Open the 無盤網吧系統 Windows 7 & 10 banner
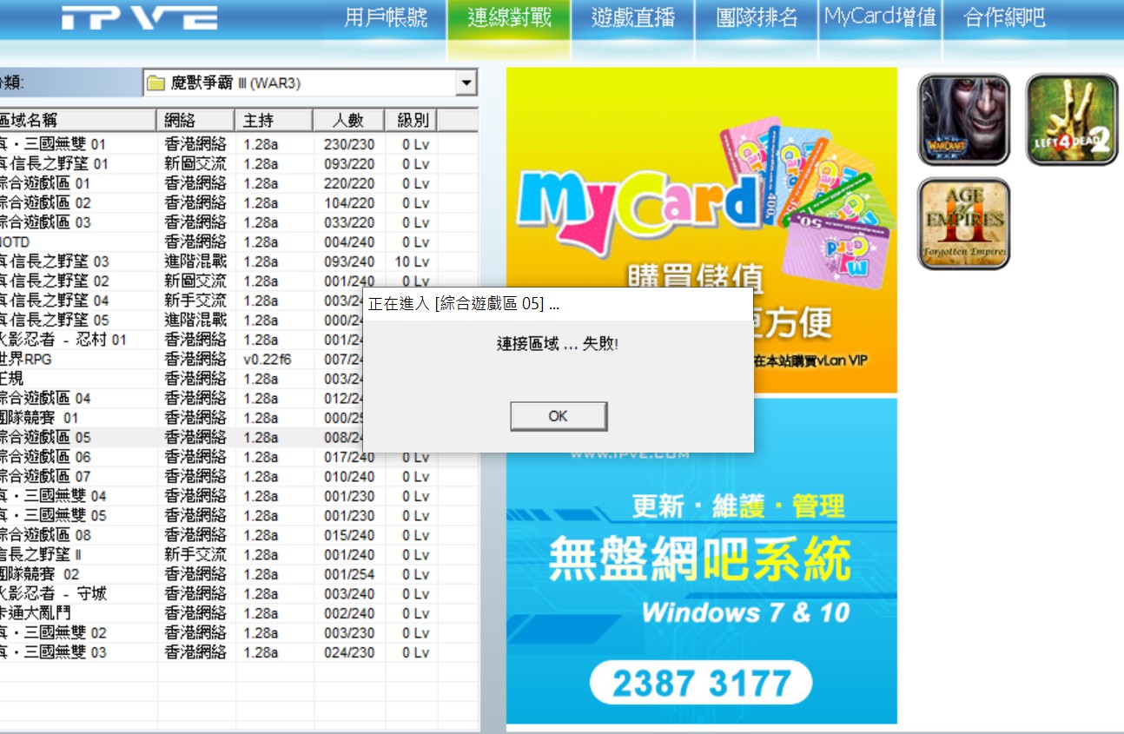Image resolution: width=1124 pixels, height=734 pixels. 702,560
